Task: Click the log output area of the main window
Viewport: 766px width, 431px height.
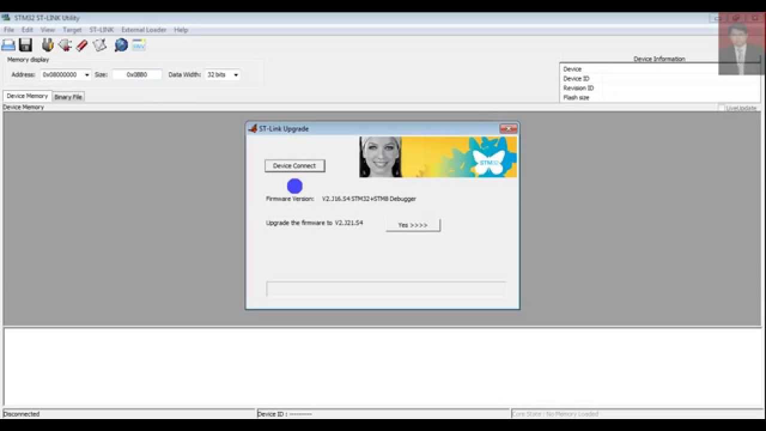Action: [382, 367]
